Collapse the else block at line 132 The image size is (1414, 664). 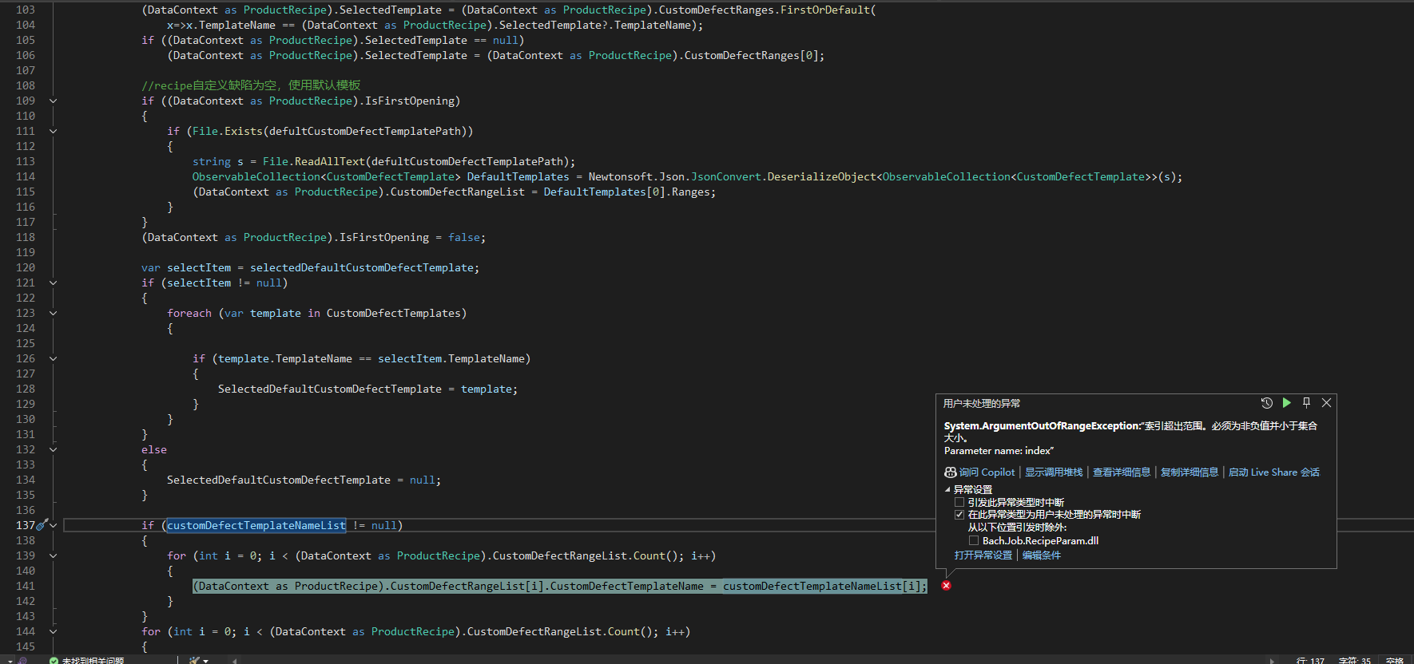[53, 449]
